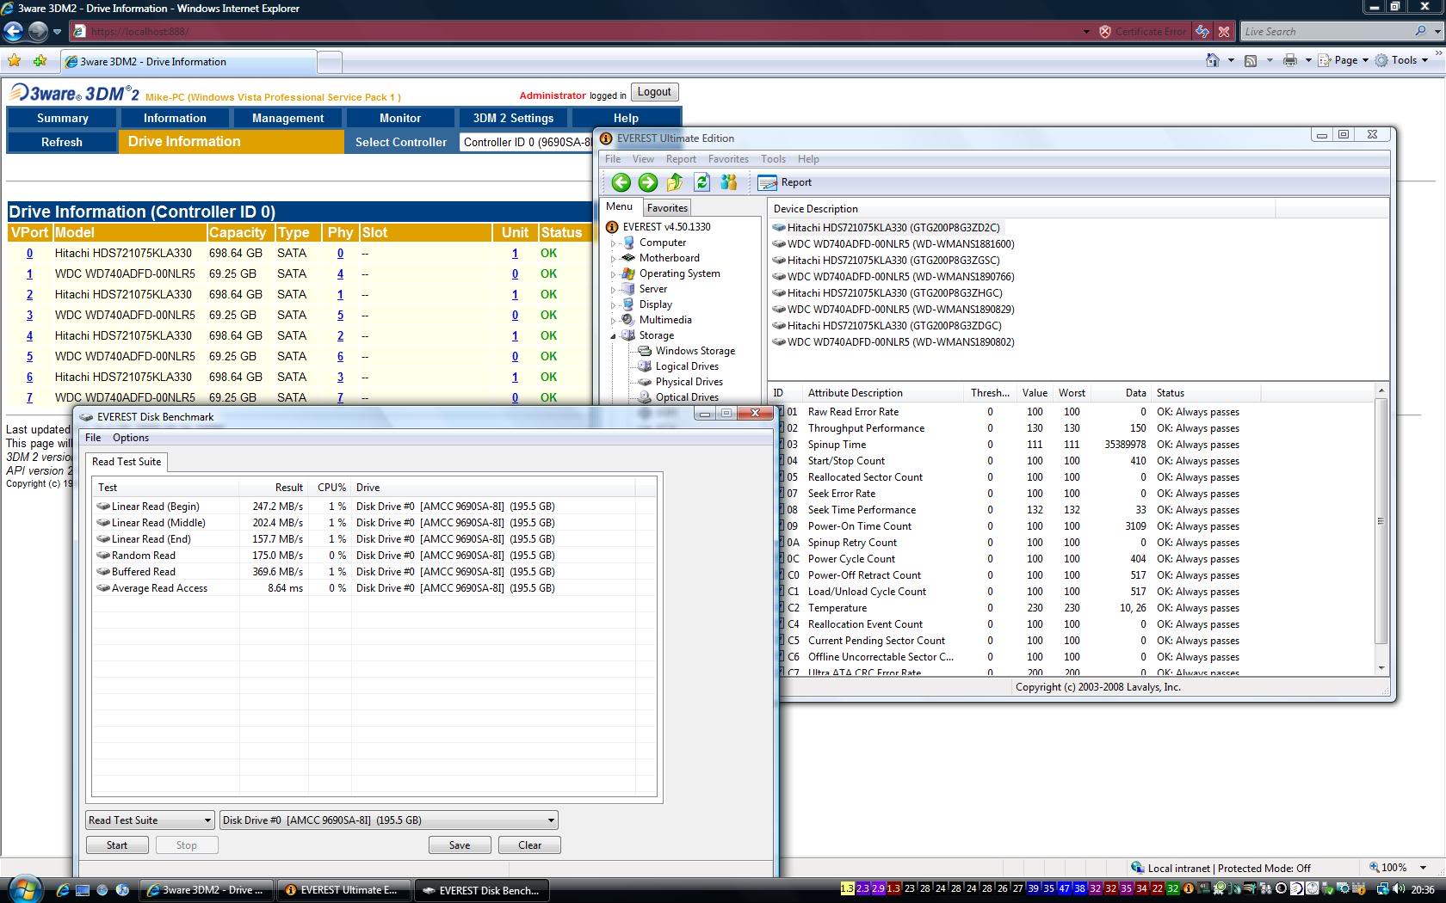1446x903 pixels.
Task: Collapse the Storage tree node
Action: click(x=614, y=336)
